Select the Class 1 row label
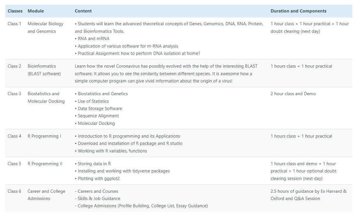Viewport: 359px width, 216px height. click(14, 24)
